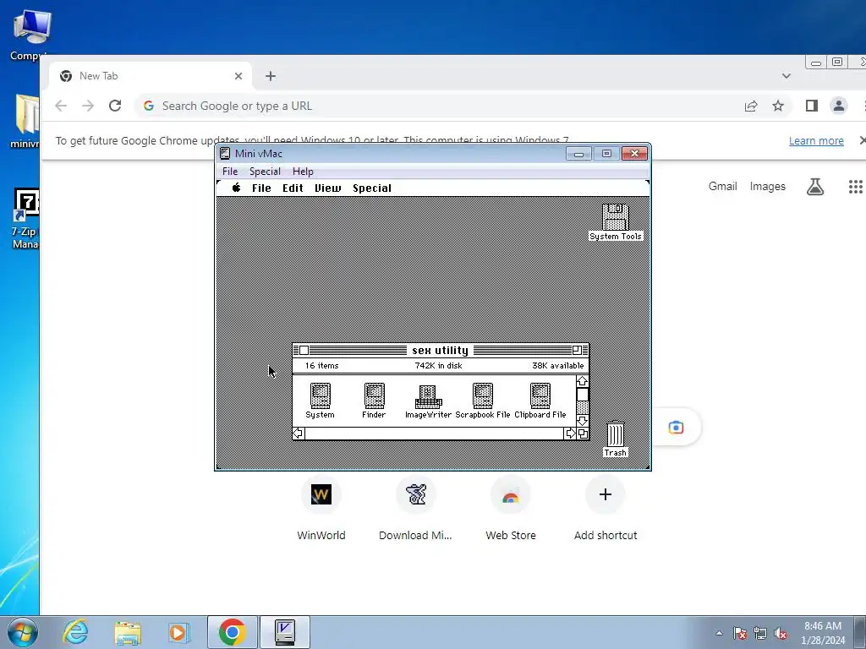The height and width of the screenshot is (649, 866).
Task: Click the network tray icon
Action: tap(760, 634)
